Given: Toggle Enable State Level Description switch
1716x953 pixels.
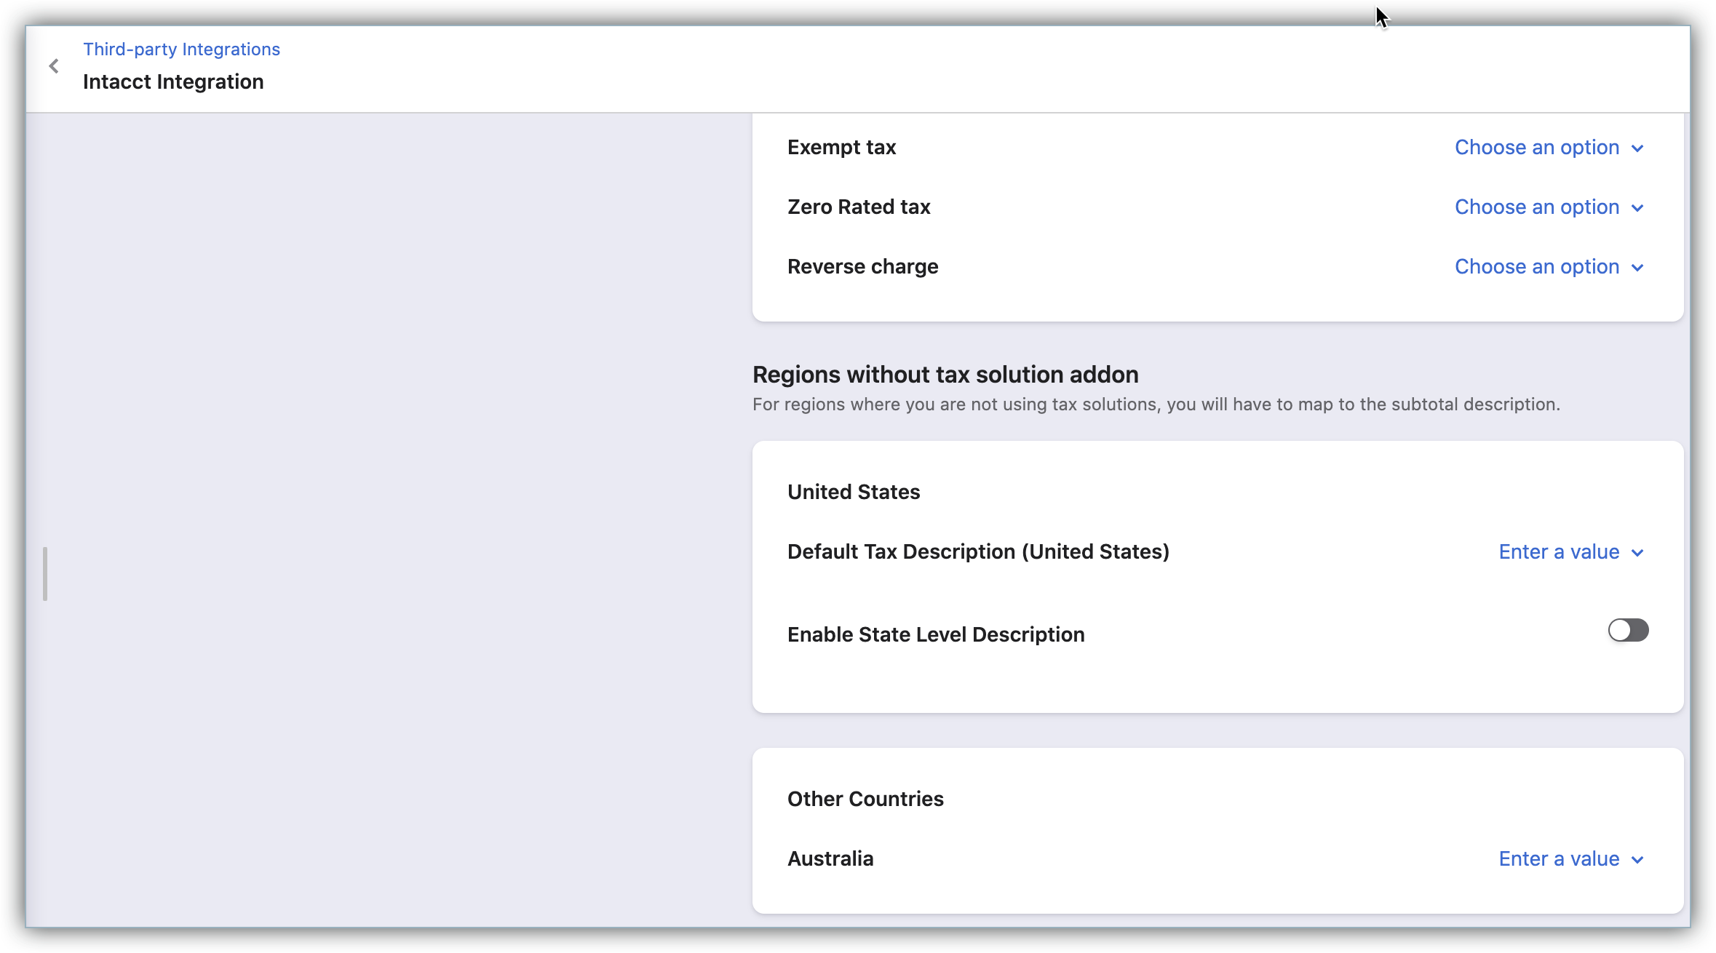Looking at the screenshot, I should tap(1628, 630).
